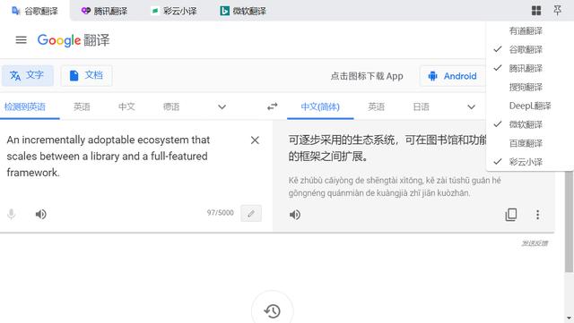
Task: Select 日语 as the target language
Action: (421, 106)
